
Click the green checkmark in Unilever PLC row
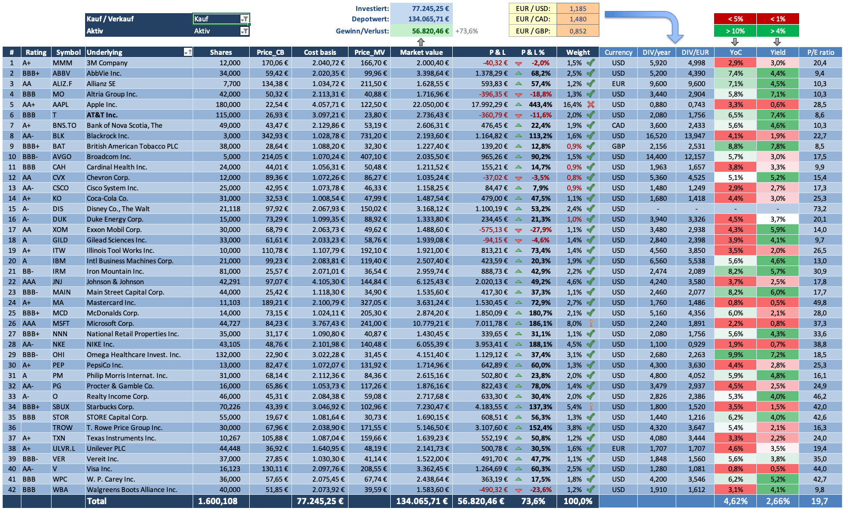pos(591,448)
